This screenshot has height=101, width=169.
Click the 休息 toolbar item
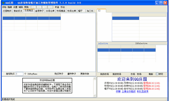(x=57, y=7)
